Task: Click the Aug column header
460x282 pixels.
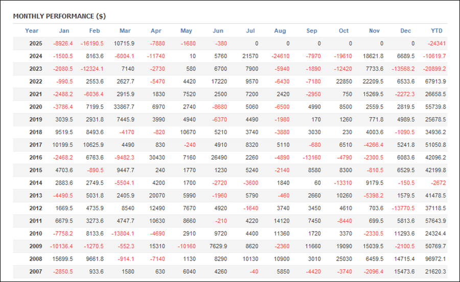Action: click(280, 31)
